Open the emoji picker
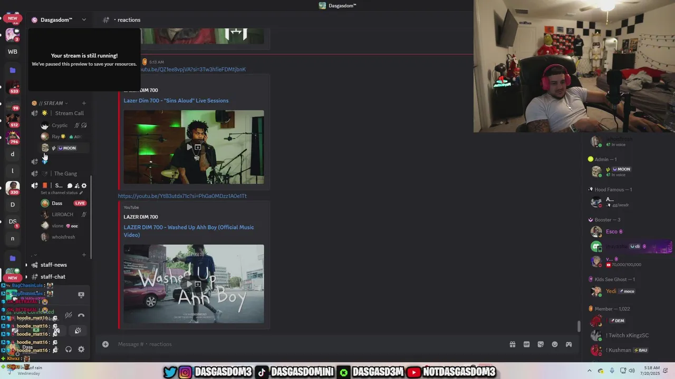 pyautogui.click(x=555, y=344)
